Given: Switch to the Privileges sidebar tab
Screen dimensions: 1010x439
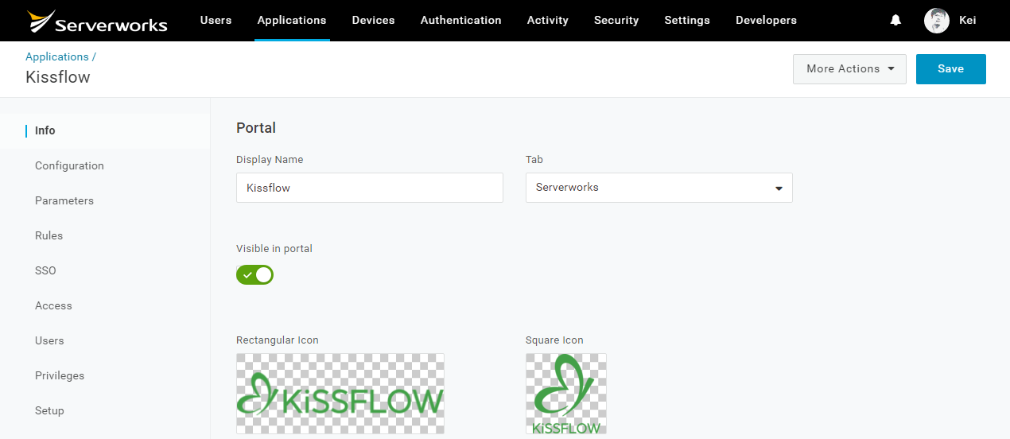Looking at the screenshot, I should tap(60, 375).
